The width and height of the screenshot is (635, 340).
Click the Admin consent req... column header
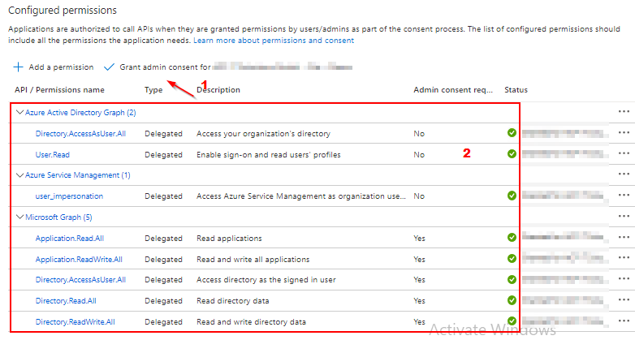point(453,90)
